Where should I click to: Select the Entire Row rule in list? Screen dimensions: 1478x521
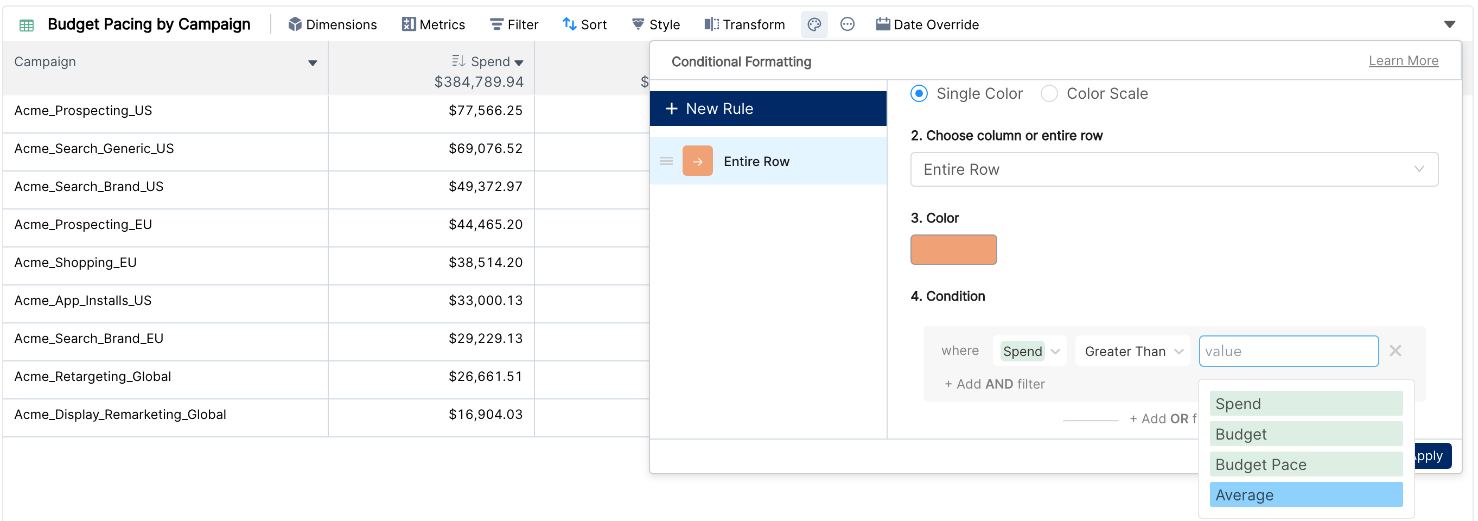click(768, 161)
